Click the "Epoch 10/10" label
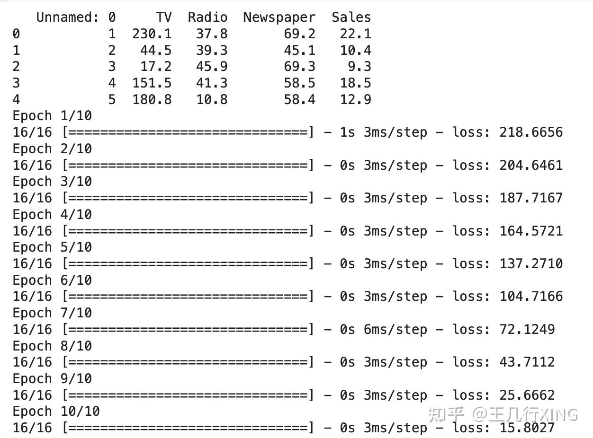Screen dimensions: 593x438 56,412
